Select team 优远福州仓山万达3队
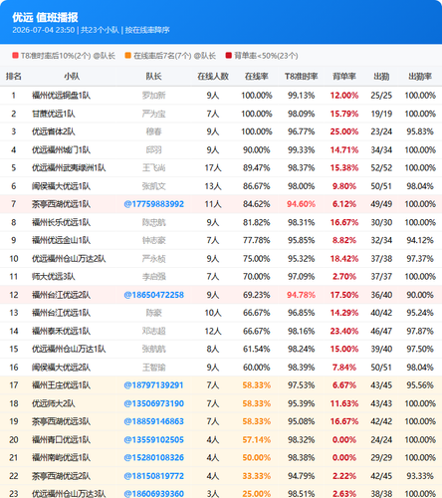The height and width of the screenshot is (498, 442). click(x=69, y=494)
